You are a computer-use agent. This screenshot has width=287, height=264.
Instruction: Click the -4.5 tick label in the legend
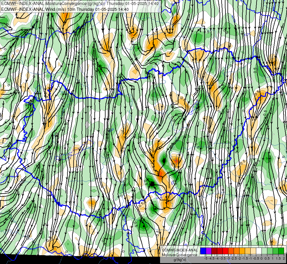click(x=211, y=258)
